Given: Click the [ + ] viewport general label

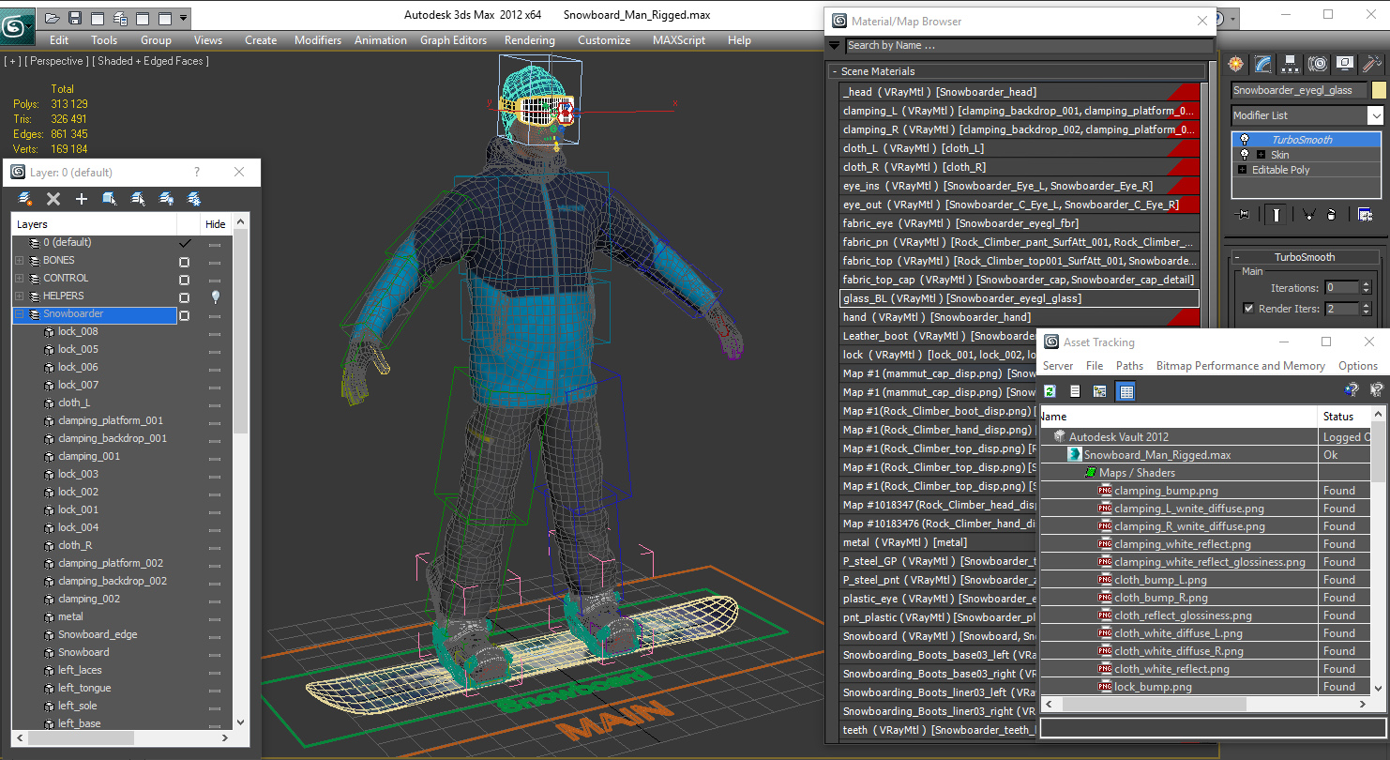Looking at the screenshot, I should (12, 61).
